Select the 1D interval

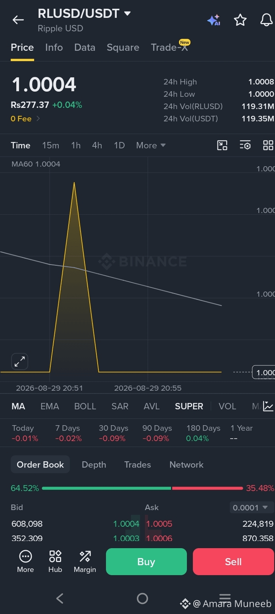pyautogui.click(x=119, y=145)
